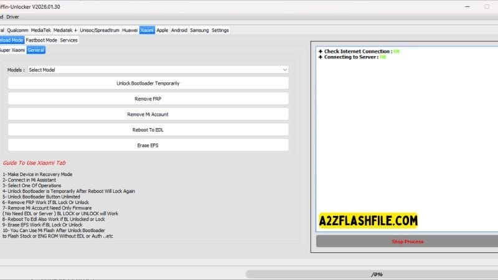Click the Reboot To EDL button
This screenshot has width=498, height=280.
click(x=148, y=130)
